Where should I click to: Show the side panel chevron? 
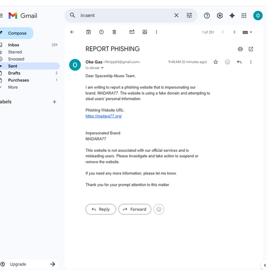coord(264,265)
